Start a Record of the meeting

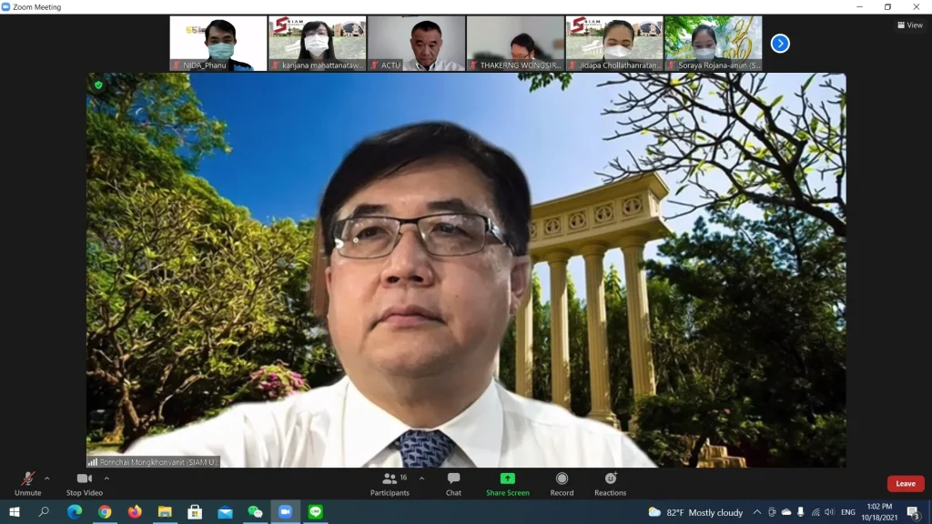pyautogui.click(x=562, y=484)
